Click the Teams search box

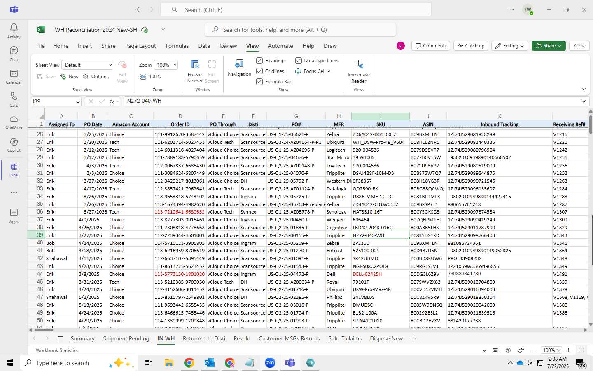pyautogui.click(x=296, y=9)
